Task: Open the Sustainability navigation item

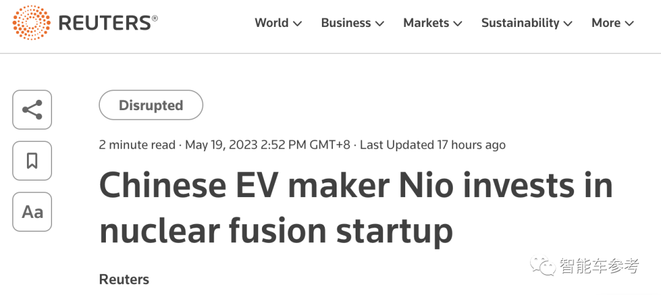Action: pos(520,23)
